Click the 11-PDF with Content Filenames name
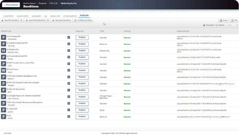239x136 pixels. click(24, 102)
